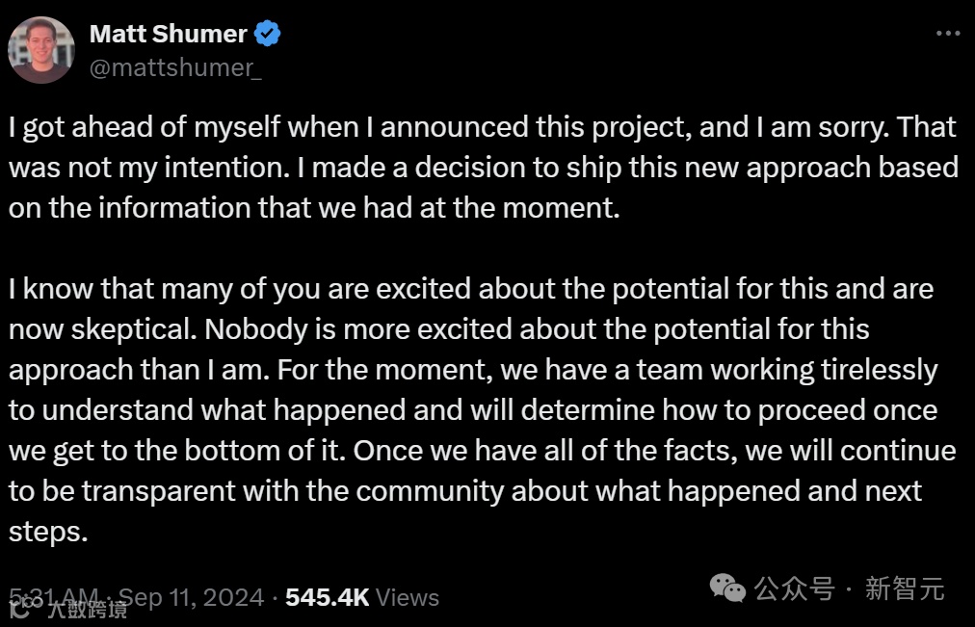Screen dimensions: 975x627
Task: Click the line beginning "I got ahead of myself"
Action: [x=482, y=126]
